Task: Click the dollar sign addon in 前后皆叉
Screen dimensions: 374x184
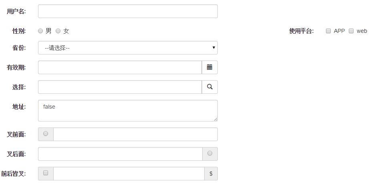Action: click(x=211, y=174)
